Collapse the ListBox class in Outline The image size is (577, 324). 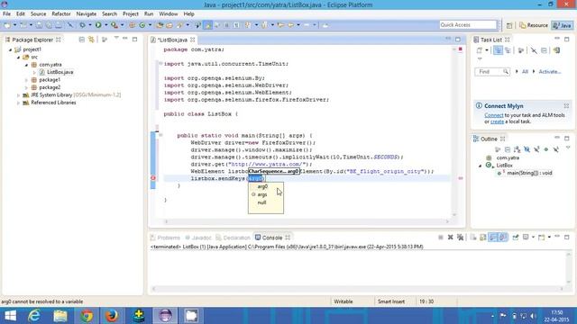480,166
